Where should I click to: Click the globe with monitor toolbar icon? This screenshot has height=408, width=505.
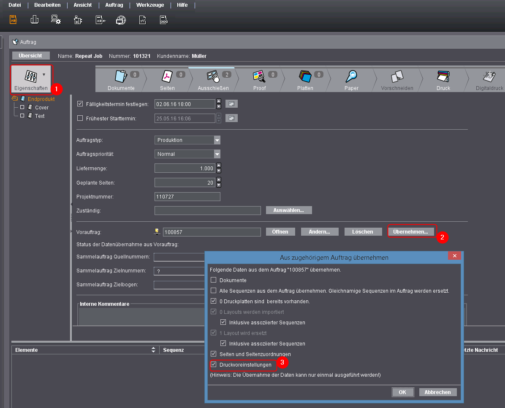coord(121,20)
